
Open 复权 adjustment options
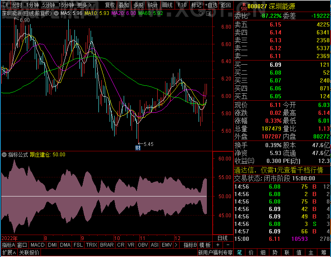coord(110,5)
